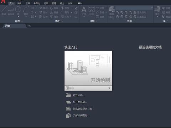Open Layer Properties (图层特性) manager
The width and height of the screenshot is (171, 128).
point(112,12)
